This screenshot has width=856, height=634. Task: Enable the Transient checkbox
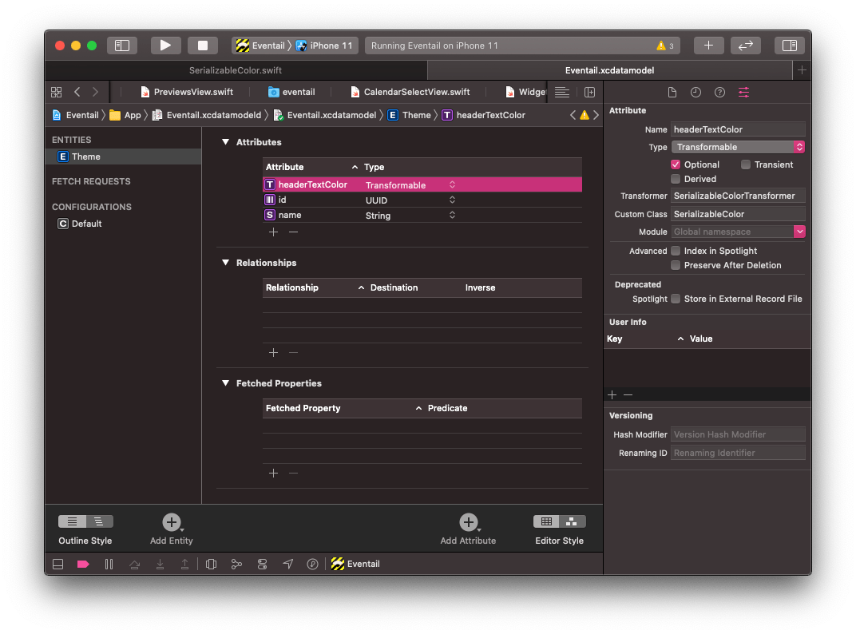(x=746, y=164)
